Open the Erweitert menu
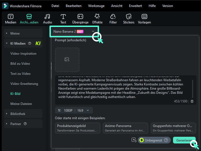This screenshot has width=201, height=151. click(x=135, y=6)
